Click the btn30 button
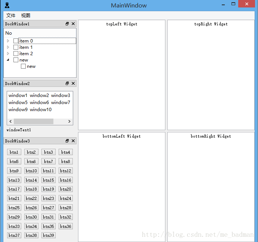The width and height of the screenshot is (258, 242). coord(31,217)
